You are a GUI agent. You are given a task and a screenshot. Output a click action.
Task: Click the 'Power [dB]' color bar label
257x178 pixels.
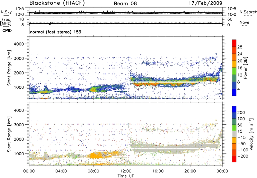tap(245, 68)
